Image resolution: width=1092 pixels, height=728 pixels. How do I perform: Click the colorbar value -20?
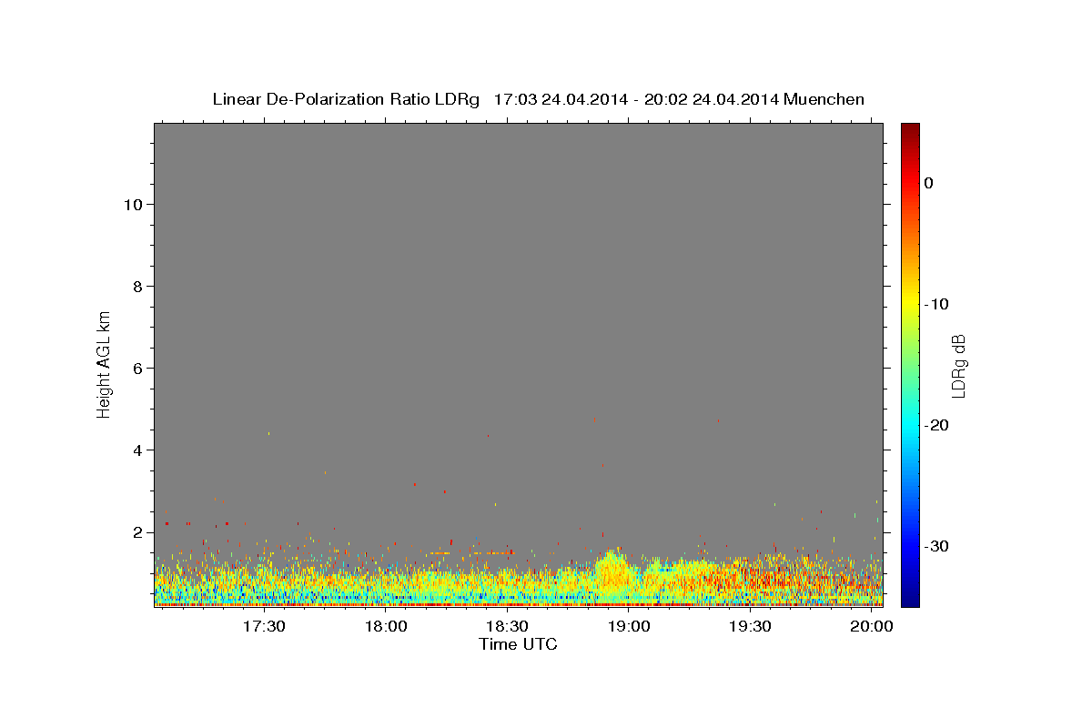click(937, 425)
